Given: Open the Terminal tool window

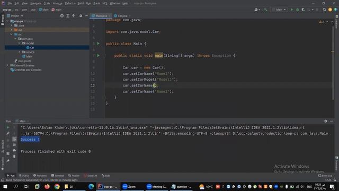Looking at the screenshot, I should pos(58,176).
